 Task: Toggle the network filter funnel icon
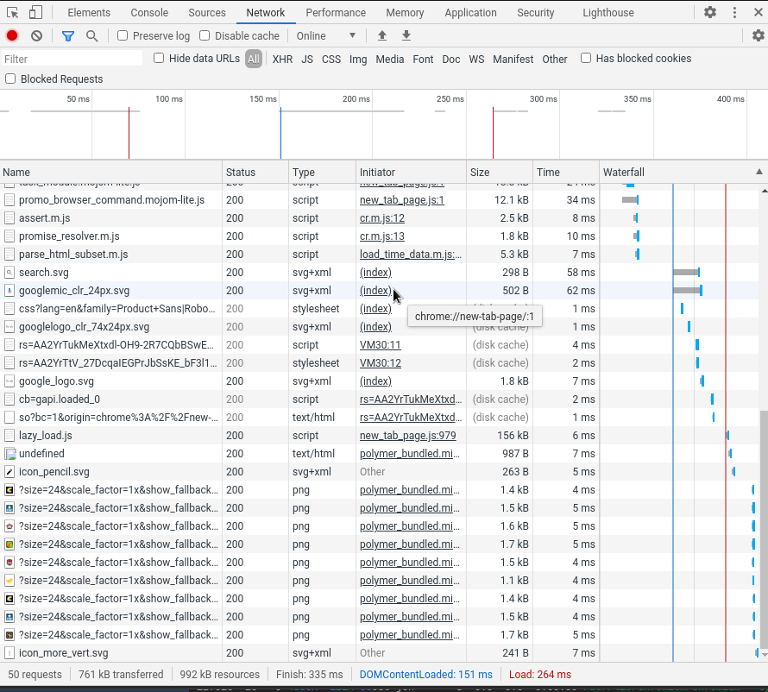(68, 35)
